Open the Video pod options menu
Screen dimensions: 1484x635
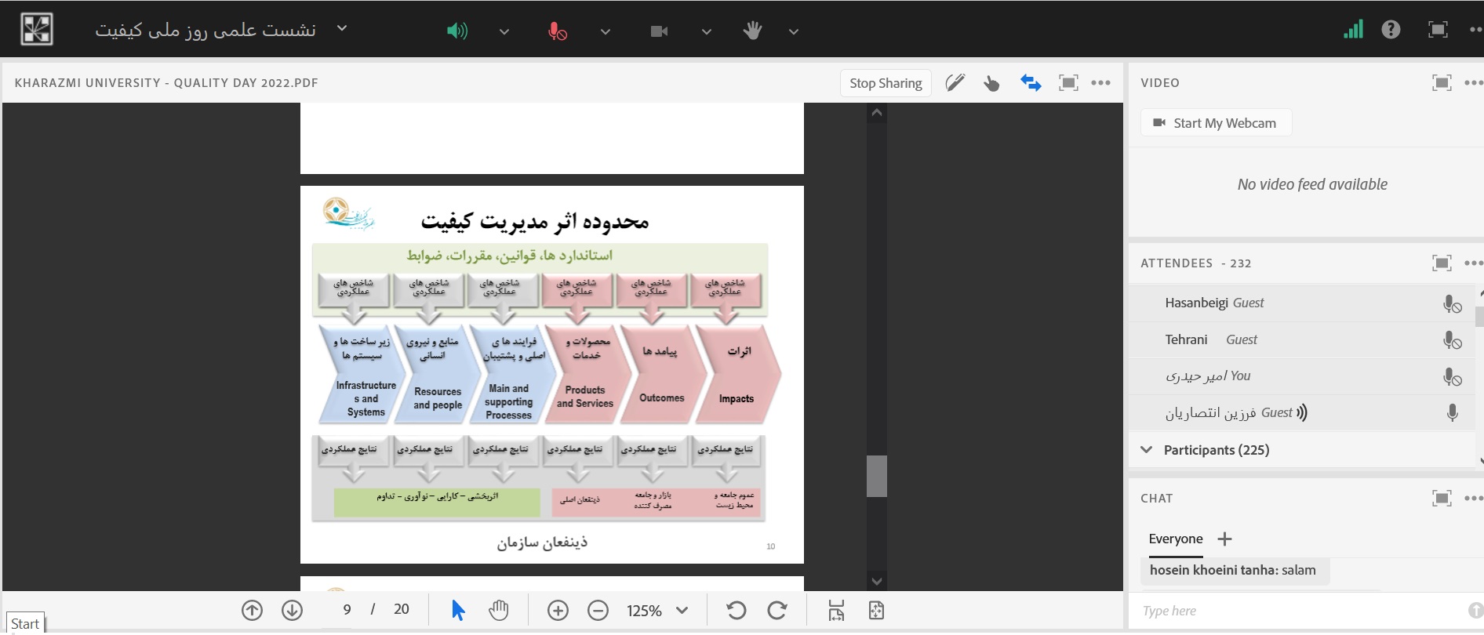(1473, 83)
